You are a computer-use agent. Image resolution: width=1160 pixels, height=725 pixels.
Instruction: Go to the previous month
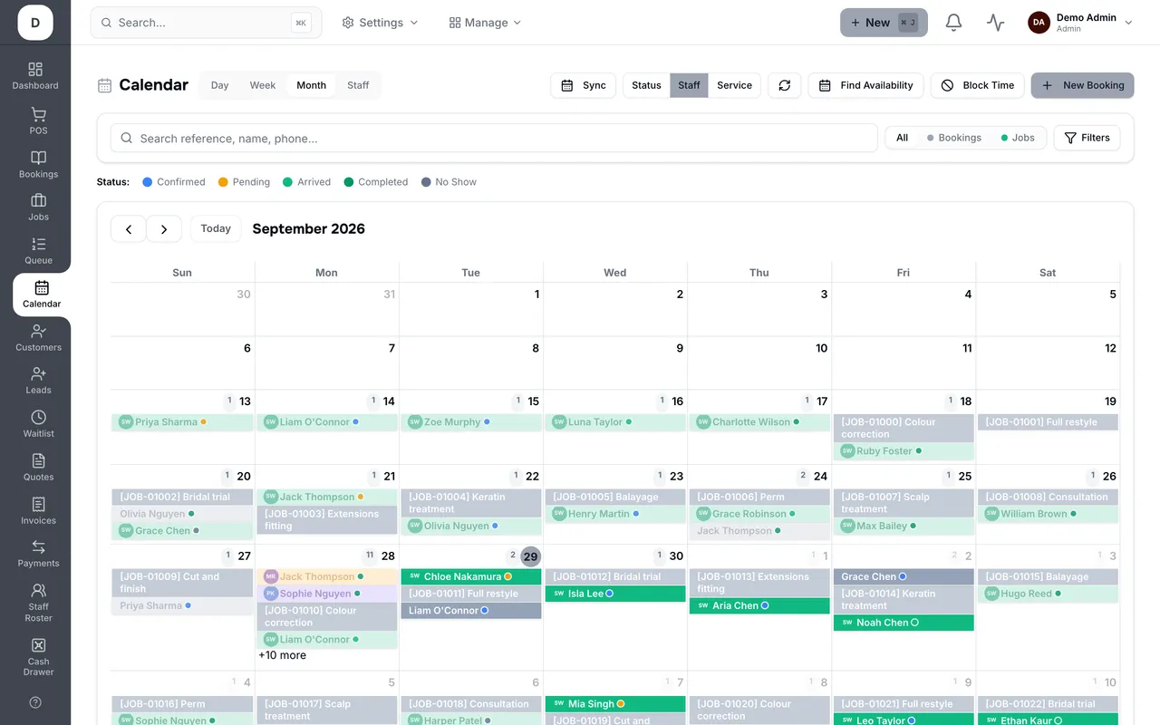click(129, 229)
